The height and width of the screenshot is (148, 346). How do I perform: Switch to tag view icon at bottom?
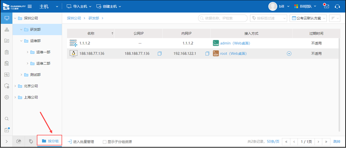[31, 141]
